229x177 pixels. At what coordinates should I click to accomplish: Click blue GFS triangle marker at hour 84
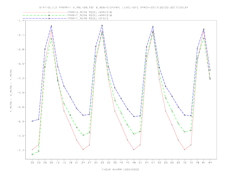pos(210,70)
